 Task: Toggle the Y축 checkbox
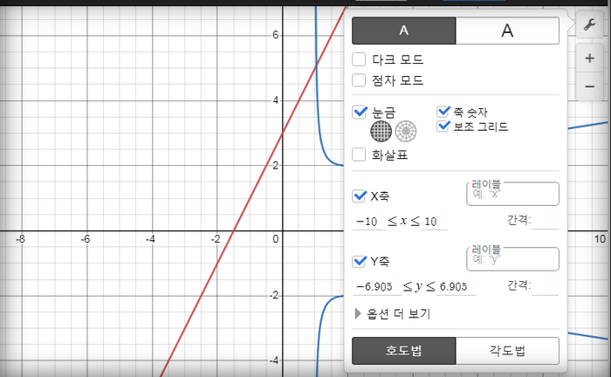(360, 261)
